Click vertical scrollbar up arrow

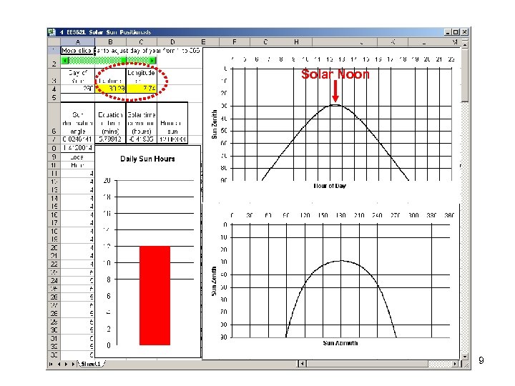[x=465, y=44]
